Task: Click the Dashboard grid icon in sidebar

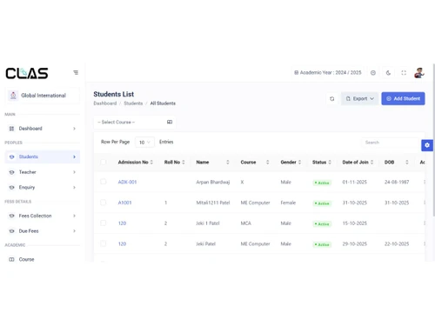Action: (11, 129)
